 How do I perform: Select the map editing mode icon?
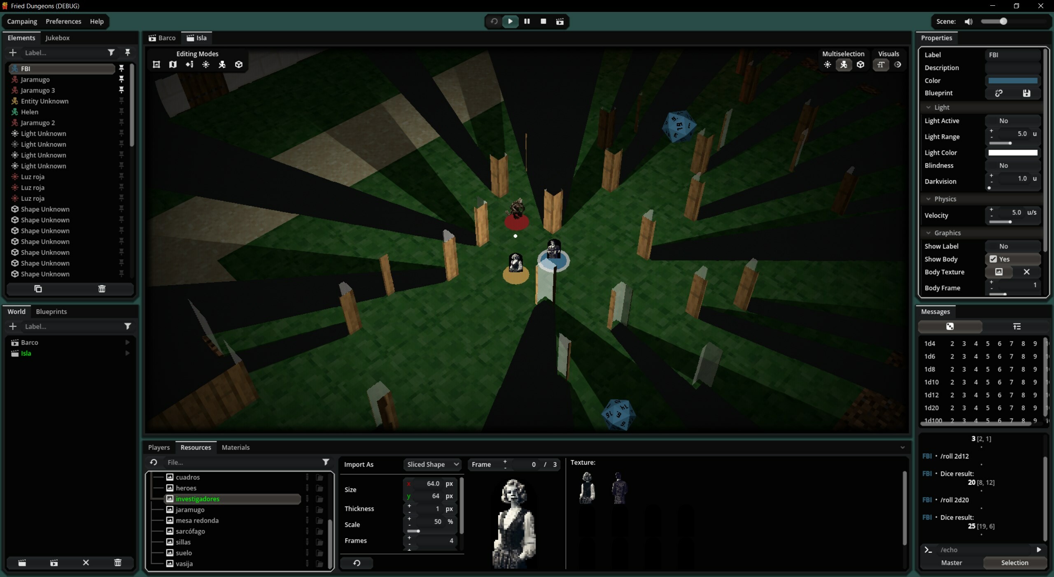[173, 65]
